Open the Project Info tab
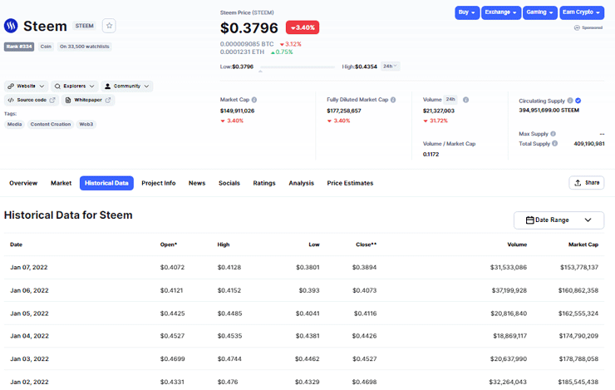The width and height of the screenshot is (615, 390). click(x=159, y=183)
